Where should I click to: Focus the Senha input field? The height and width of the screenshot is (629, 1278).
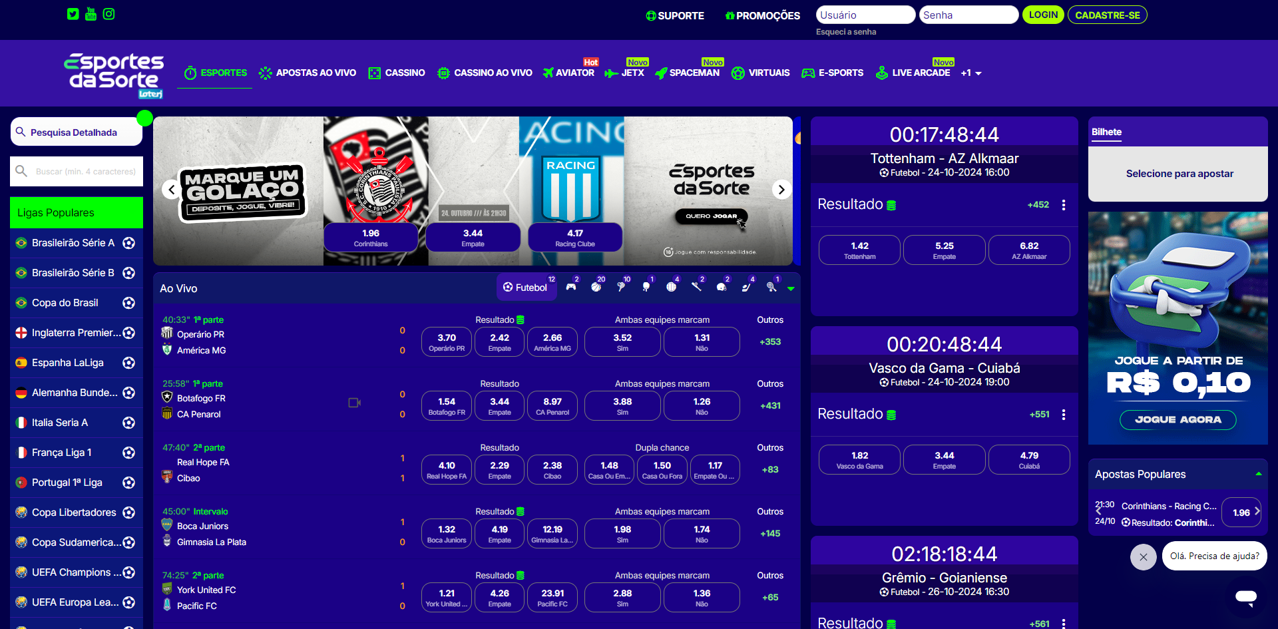point(968,15)
